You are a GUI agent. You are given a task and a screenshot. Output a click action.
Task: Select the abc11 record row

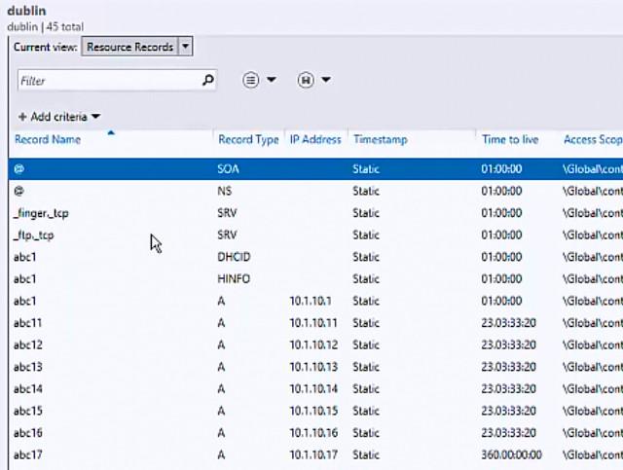tap(315, 323)
